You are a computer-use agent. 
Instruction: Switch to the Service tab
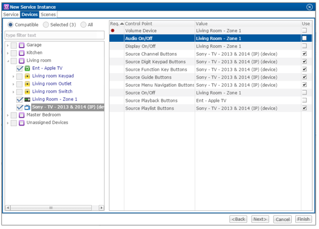coord(11,14)
